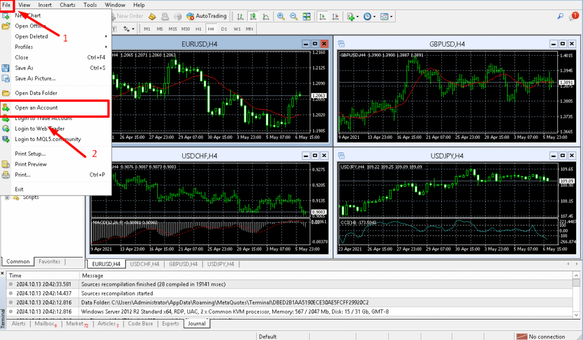This screenshot has width=583, height=340.
Task: Click the Periods clock icon
Action: click(x=367, y=16)
